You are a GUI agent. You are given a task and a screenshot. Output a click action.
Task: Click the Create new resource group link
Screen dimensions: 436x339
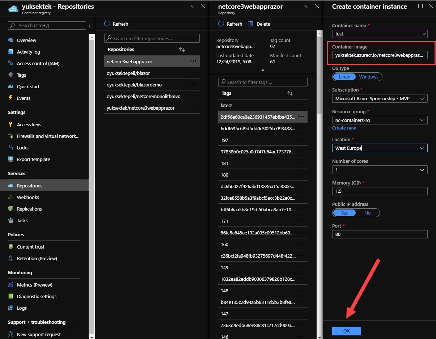click(344, 128)
